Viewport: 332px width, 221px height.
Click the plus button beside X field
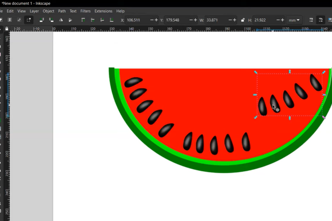click(156, 20)
